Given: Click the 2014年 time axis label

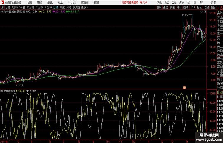Looking at the screenshot, I should [4, 142].
